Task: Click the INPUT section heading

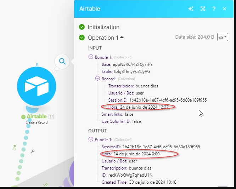Action: (x=95, y=48)
